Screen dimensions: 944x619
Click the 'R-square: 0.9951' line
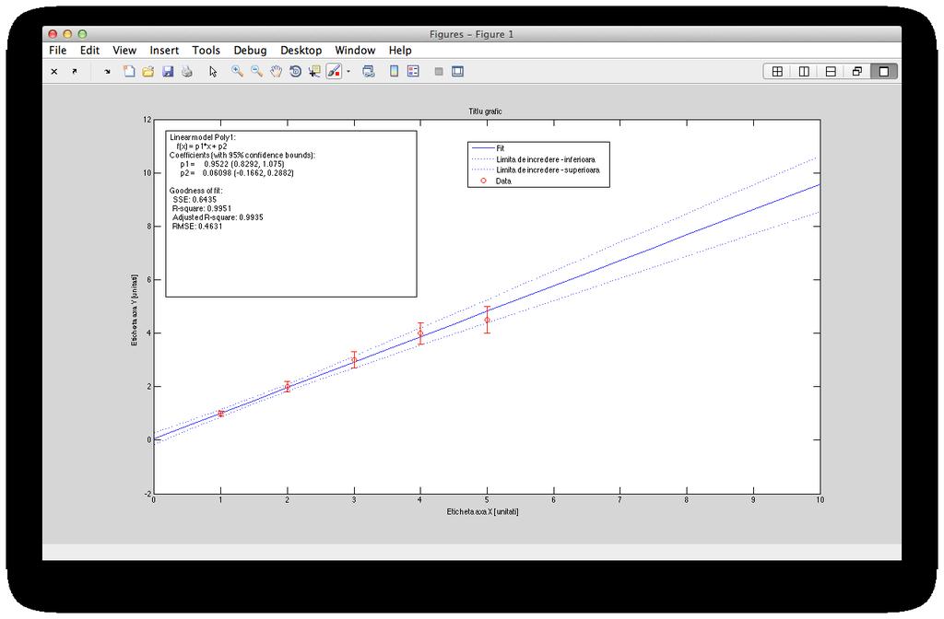tap(202, 209)
